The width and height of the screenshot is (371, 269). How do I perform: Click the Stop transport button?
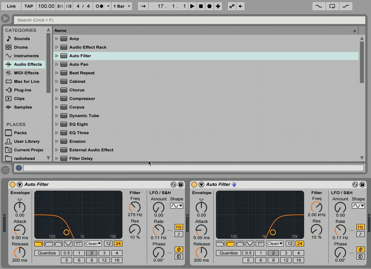click(x=201, y=6)
